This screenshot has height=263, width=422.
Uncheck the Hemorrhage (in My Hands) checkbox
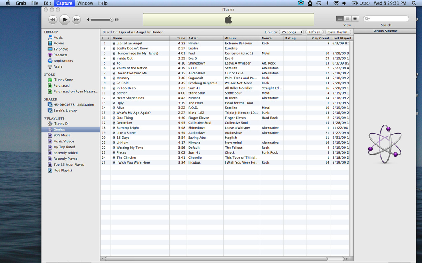pos(114,53)
